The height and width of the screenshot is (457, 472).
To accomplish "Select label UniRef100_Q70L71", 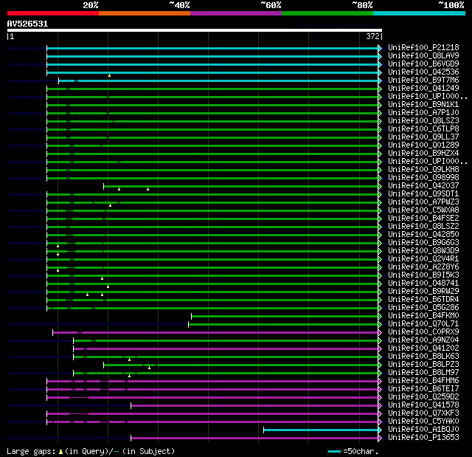I will click(x=423, y=324).
